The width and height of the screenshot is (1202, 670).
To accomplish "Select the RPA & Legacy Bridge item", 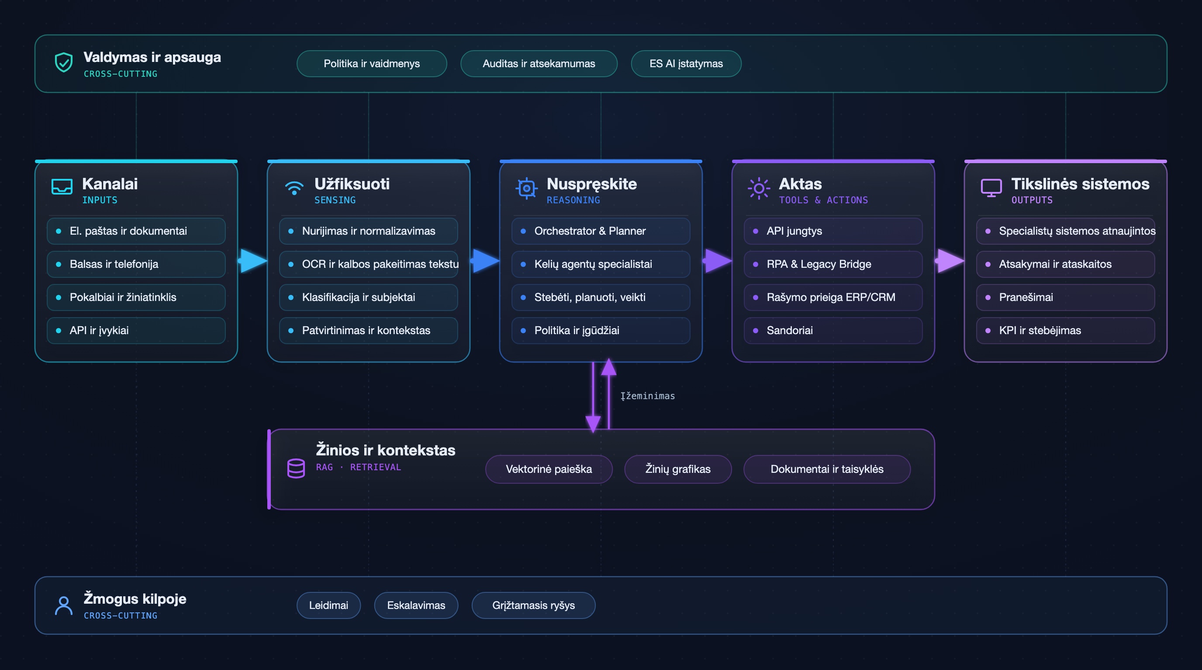I will 833,264.
